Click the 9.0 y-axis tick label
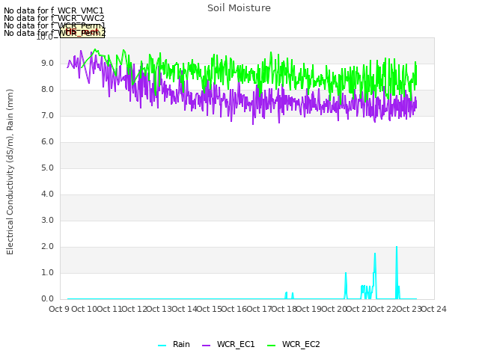Screen dimensions: 479x359 point(47,64)
